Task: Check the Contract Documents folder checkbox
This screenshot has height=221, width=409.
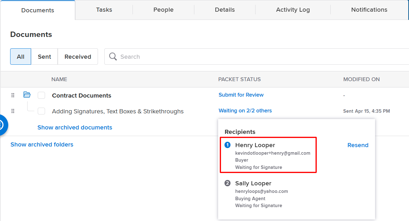Action: click(x=41, y=95)
